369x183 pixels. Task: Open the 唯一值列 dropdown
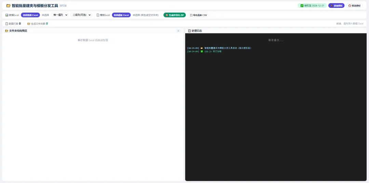(59, 15)
